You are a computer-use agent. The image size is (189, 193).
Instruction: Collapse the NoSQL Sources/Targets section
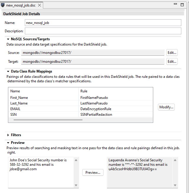[x=8, y=39]
